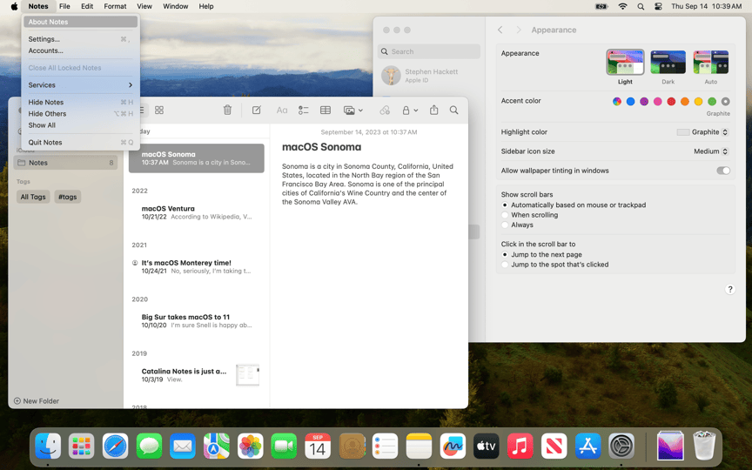Image resolution: width=752 pixels, height=470 pixels.
Task: Open Photos app in the Dock
Action: pyautogui.click(x=251, y=446)
